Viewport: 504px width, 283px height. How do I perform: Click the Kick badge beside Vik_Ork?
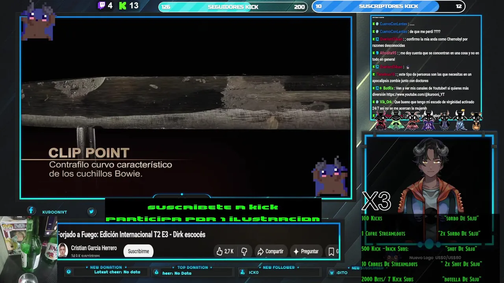(374, 102)
